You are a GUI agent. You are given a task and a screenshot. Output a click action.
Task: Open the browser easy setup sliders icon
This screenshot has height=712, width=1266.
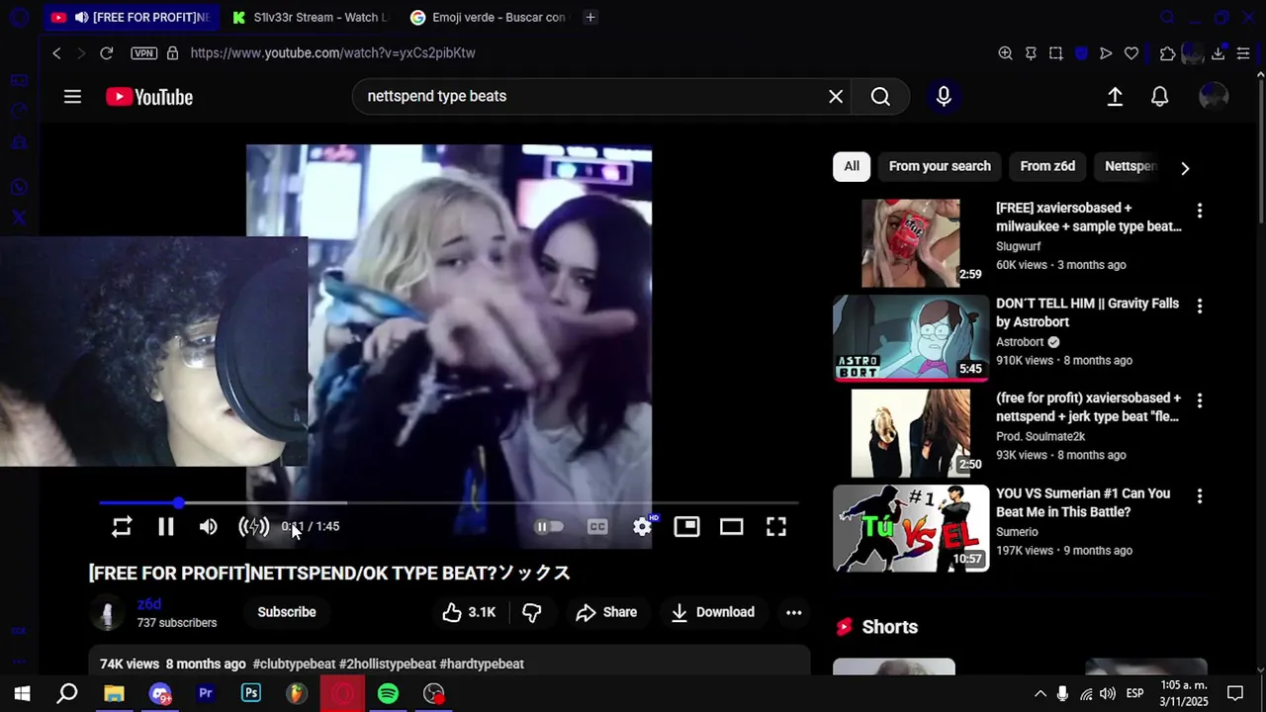(x=1243, y=53)
